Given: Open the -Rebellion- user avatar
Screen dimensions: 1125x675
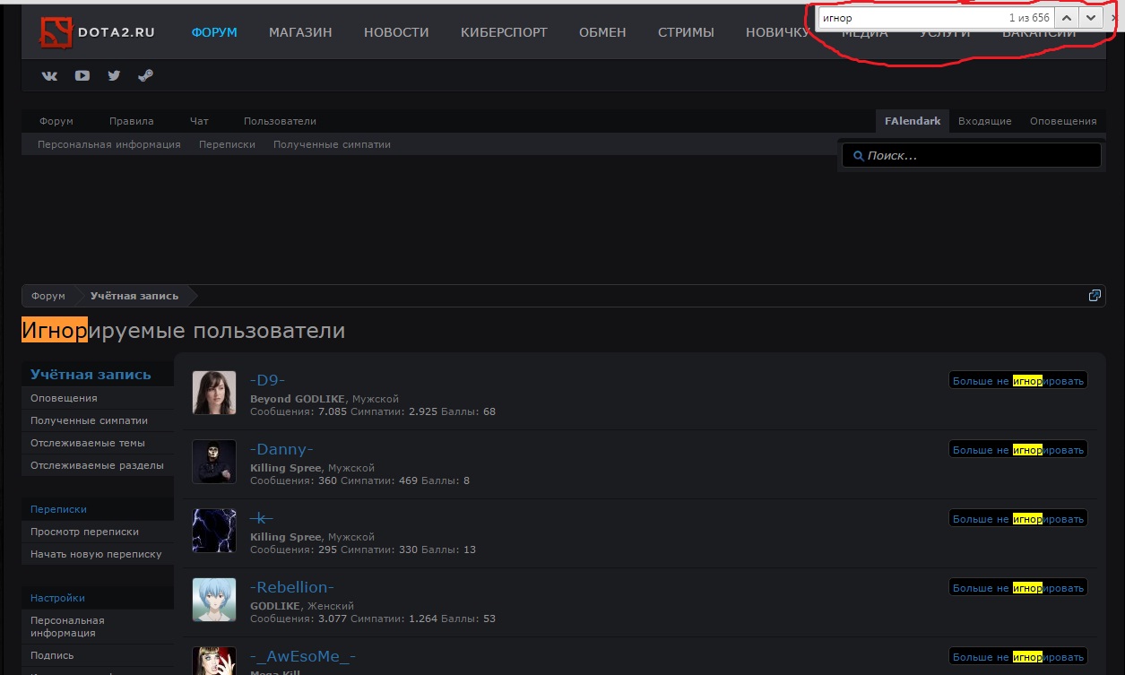Looking at the screenshot, I should tap(214, 600).
